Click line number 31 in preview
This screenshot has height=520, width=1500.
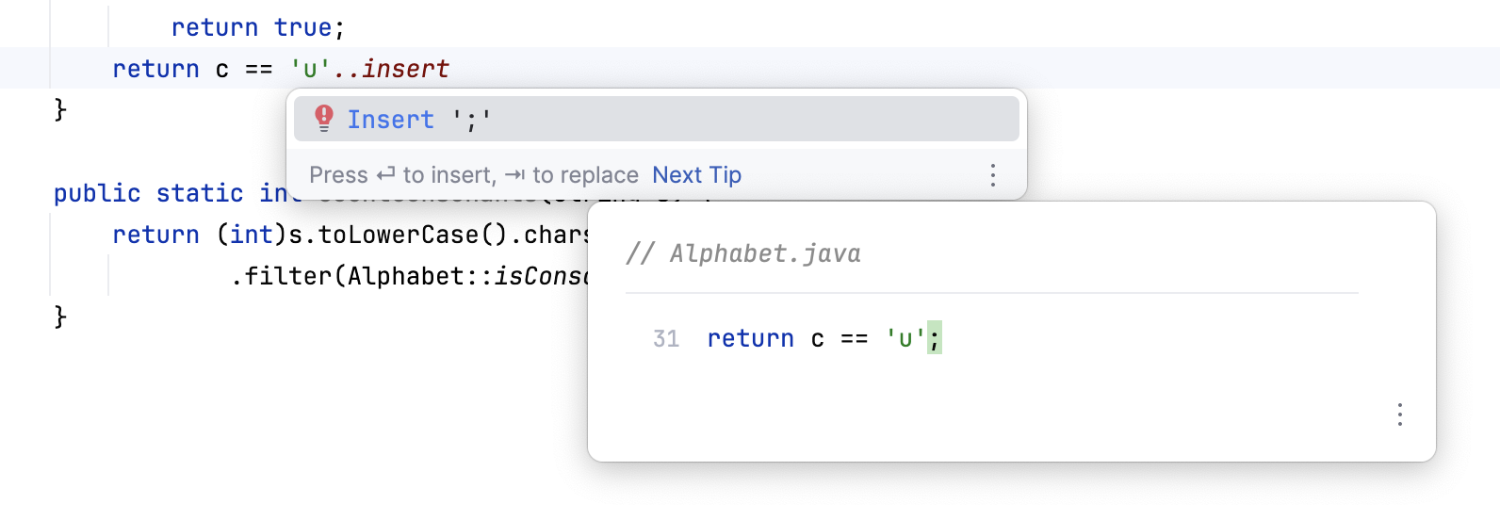click(666, 338)
